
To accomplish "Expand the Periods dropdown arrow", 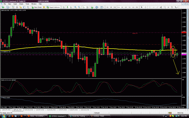I will pos(99,7).
